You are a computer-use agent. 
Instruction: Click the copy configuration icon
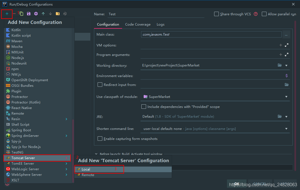21,14
